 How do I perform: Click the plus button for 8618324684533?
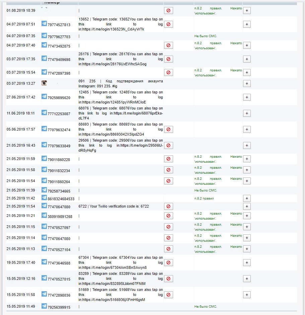click(x=247, y=199)
